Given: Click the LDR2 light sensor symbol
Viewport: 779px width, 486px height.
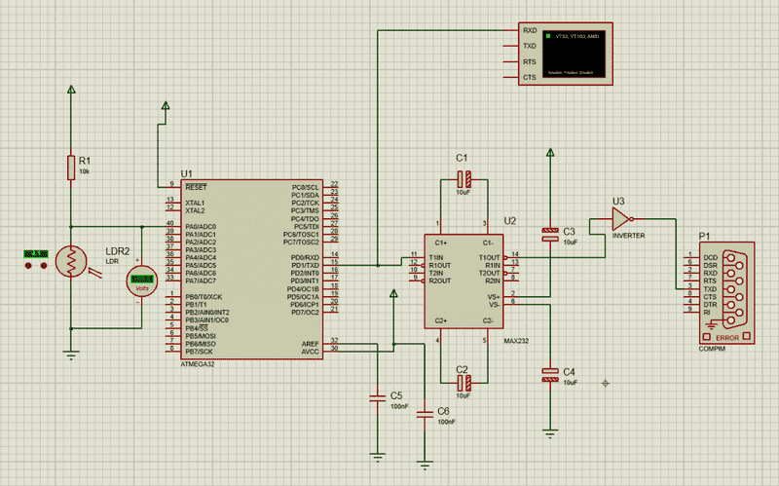Looking at the screenshot, I should pyautogui.click(x=70, y=260).
